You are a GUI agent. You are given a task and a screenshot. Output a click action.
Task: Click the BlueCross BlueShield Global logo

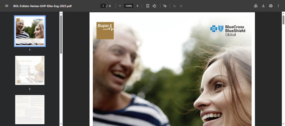click(228, 30)
